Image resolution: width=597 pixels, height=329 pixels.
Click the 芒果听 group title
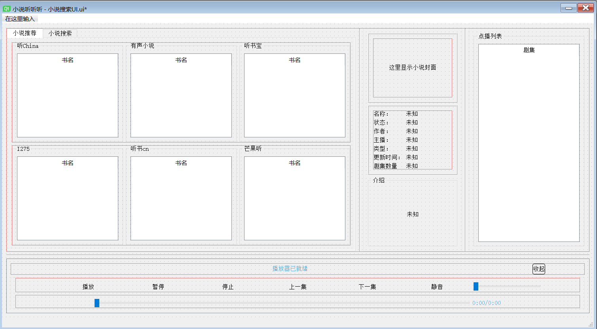tap(253, 148)
